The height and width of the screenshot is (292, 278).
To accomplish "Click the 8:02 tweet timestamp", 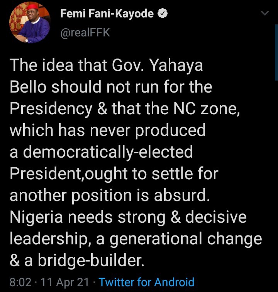I will point(20,282).
